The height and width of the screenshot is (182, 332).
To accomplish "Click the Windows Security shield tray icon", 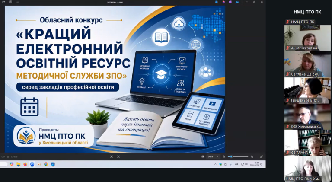I will coord(220,164).
